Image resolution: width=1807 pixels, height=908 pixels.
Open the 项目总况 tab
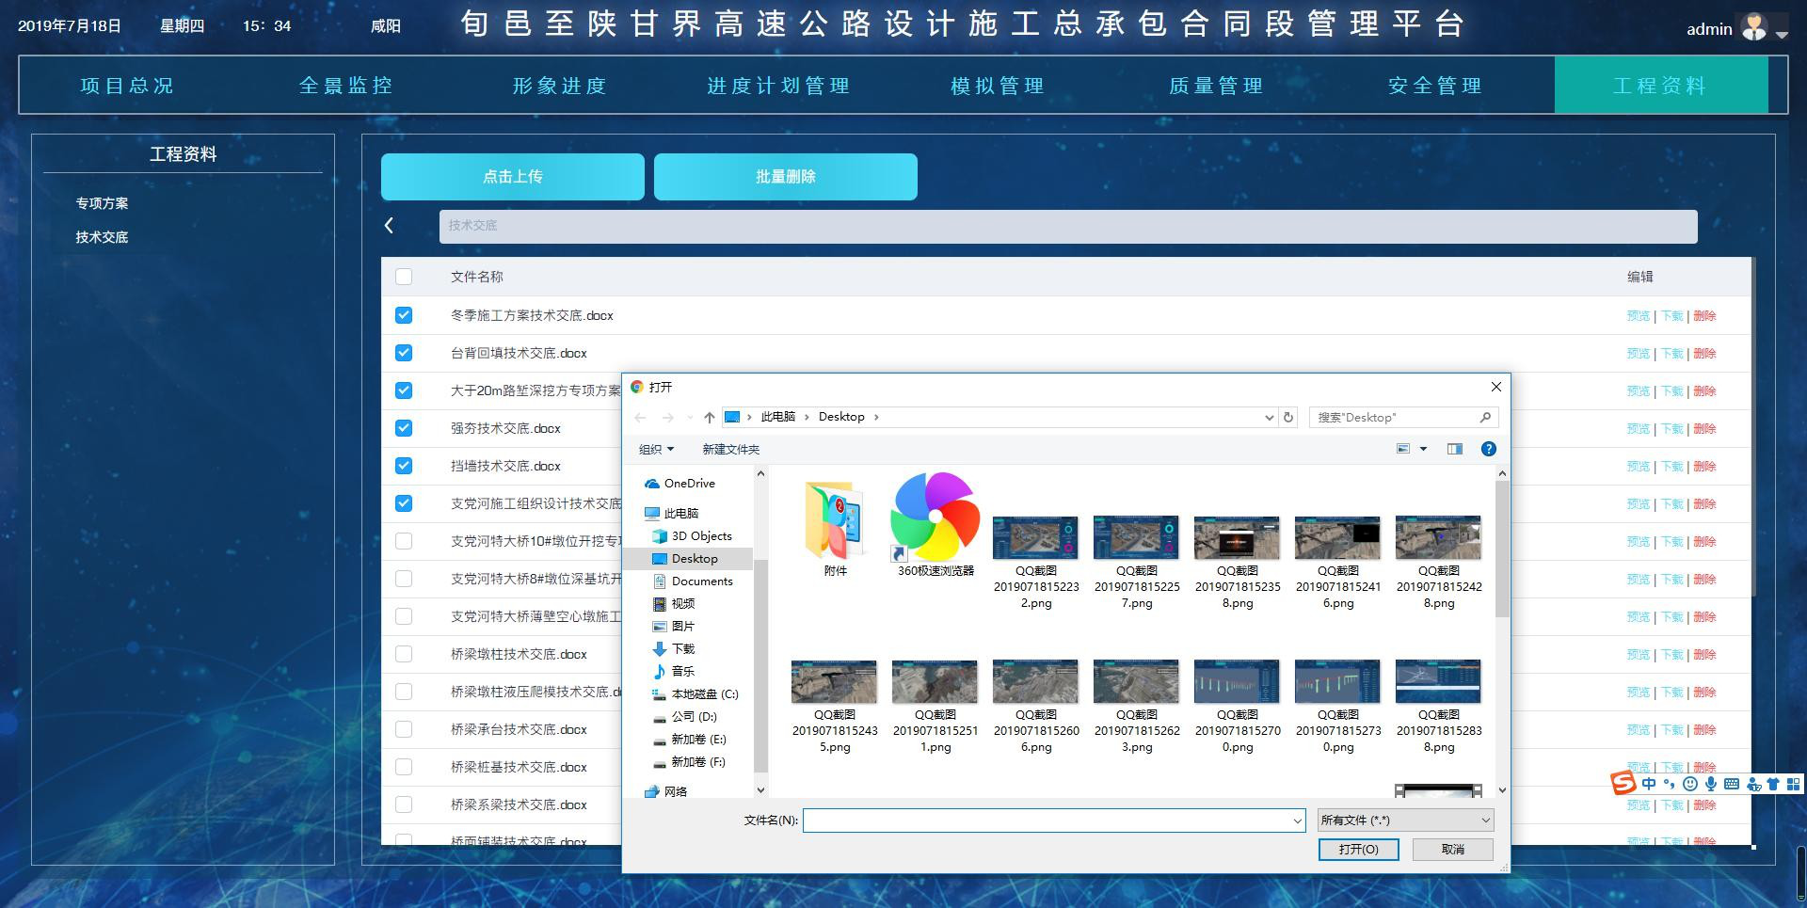(x=126, y=85)
